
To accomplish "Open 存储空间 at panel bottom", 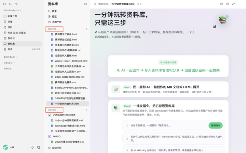I will [x=67, y=148].
